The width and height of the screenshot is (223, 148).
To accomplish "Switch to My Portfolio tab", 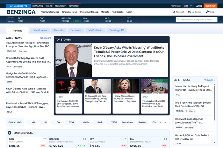I will pos(95,30).
